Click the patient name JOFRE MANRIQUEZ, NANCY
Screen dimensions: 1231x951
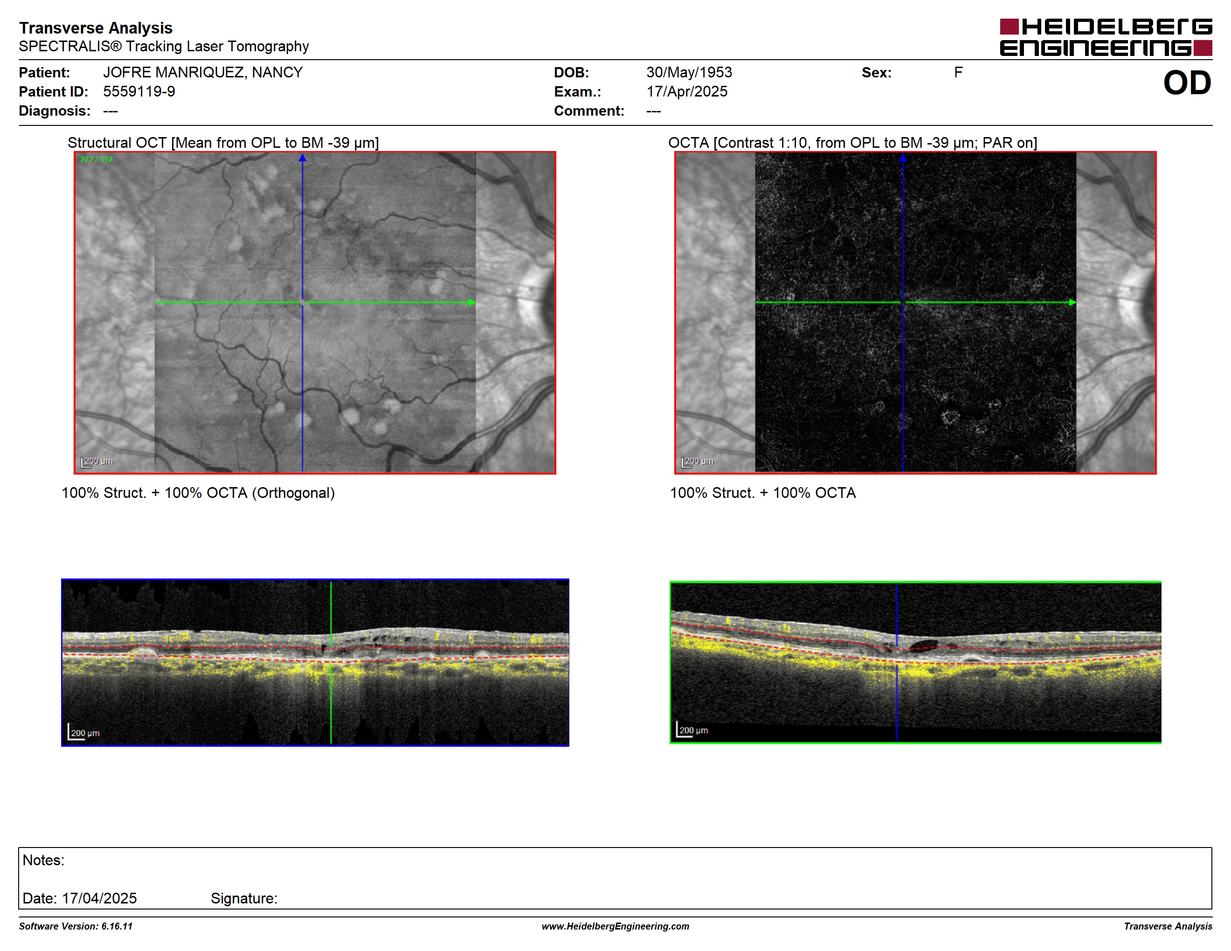point(203,73)
